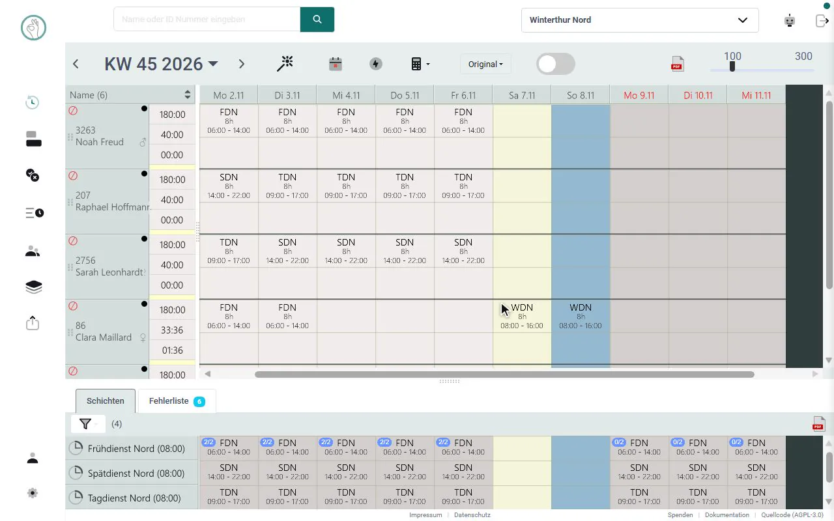This screenshot has width=834, height=521.
Task: Open the history clock icon in sidebar
Action: 33,102
